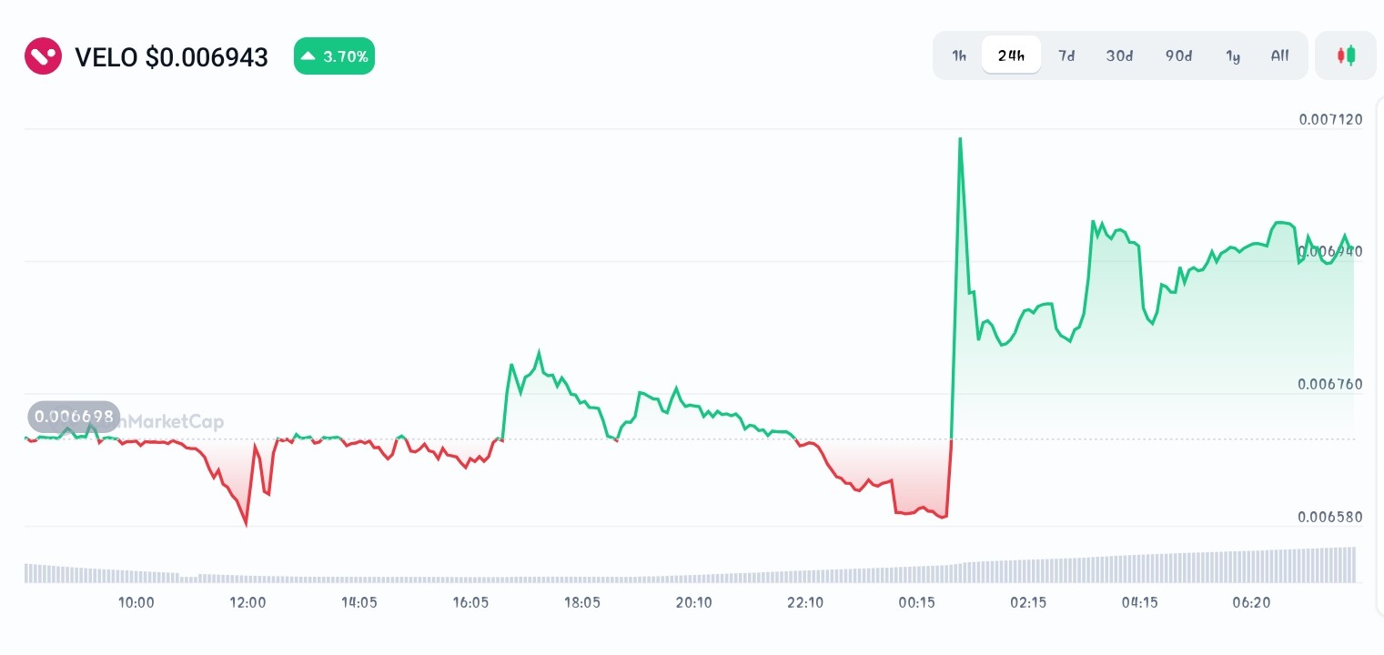Click the 04:15 time axis label
The height and width of the screenshot is (655, 1384).
pos(1139,602)
